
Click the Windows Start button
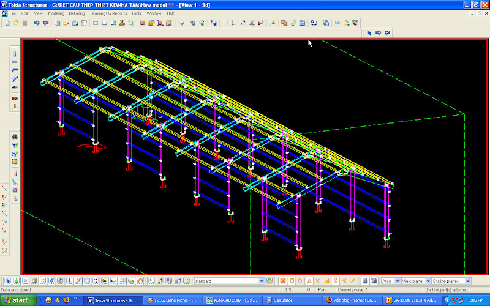17,300
